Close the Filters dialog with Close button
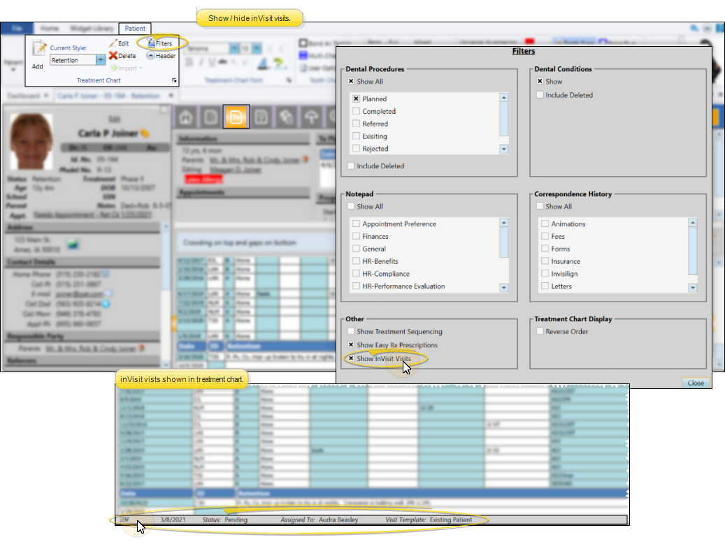 coord(696,383)
